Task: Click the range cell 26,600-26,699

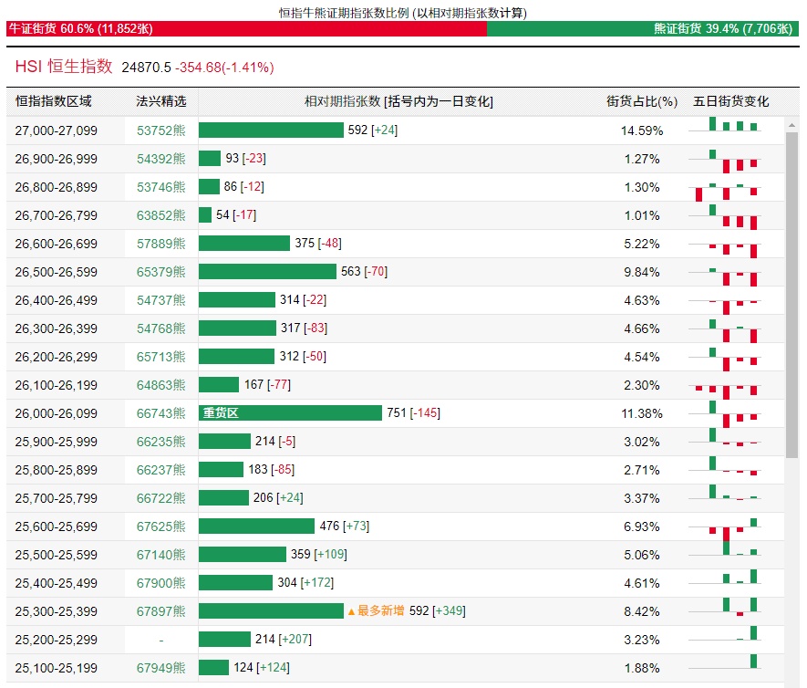Action: [x=57, y=244]
